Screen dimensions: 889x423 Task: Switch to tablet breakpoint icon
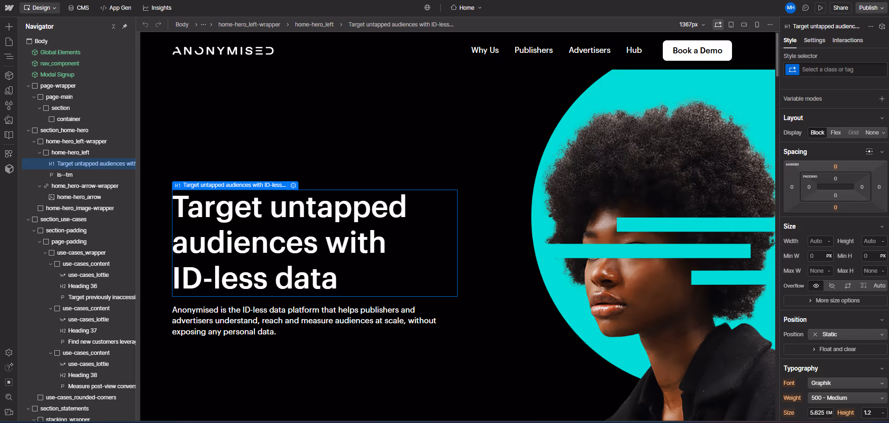[731, 25]
